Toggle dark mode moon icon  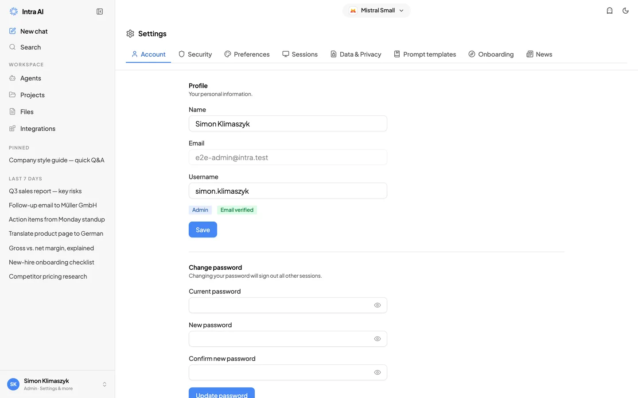(x=626, y=11)
